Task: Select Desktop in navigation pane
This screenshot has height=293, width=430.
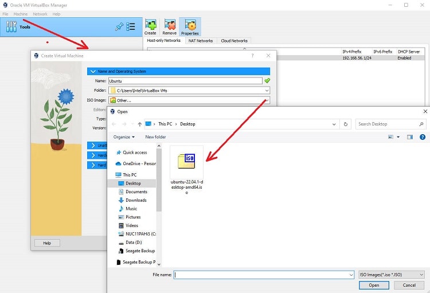Action: 132,183
